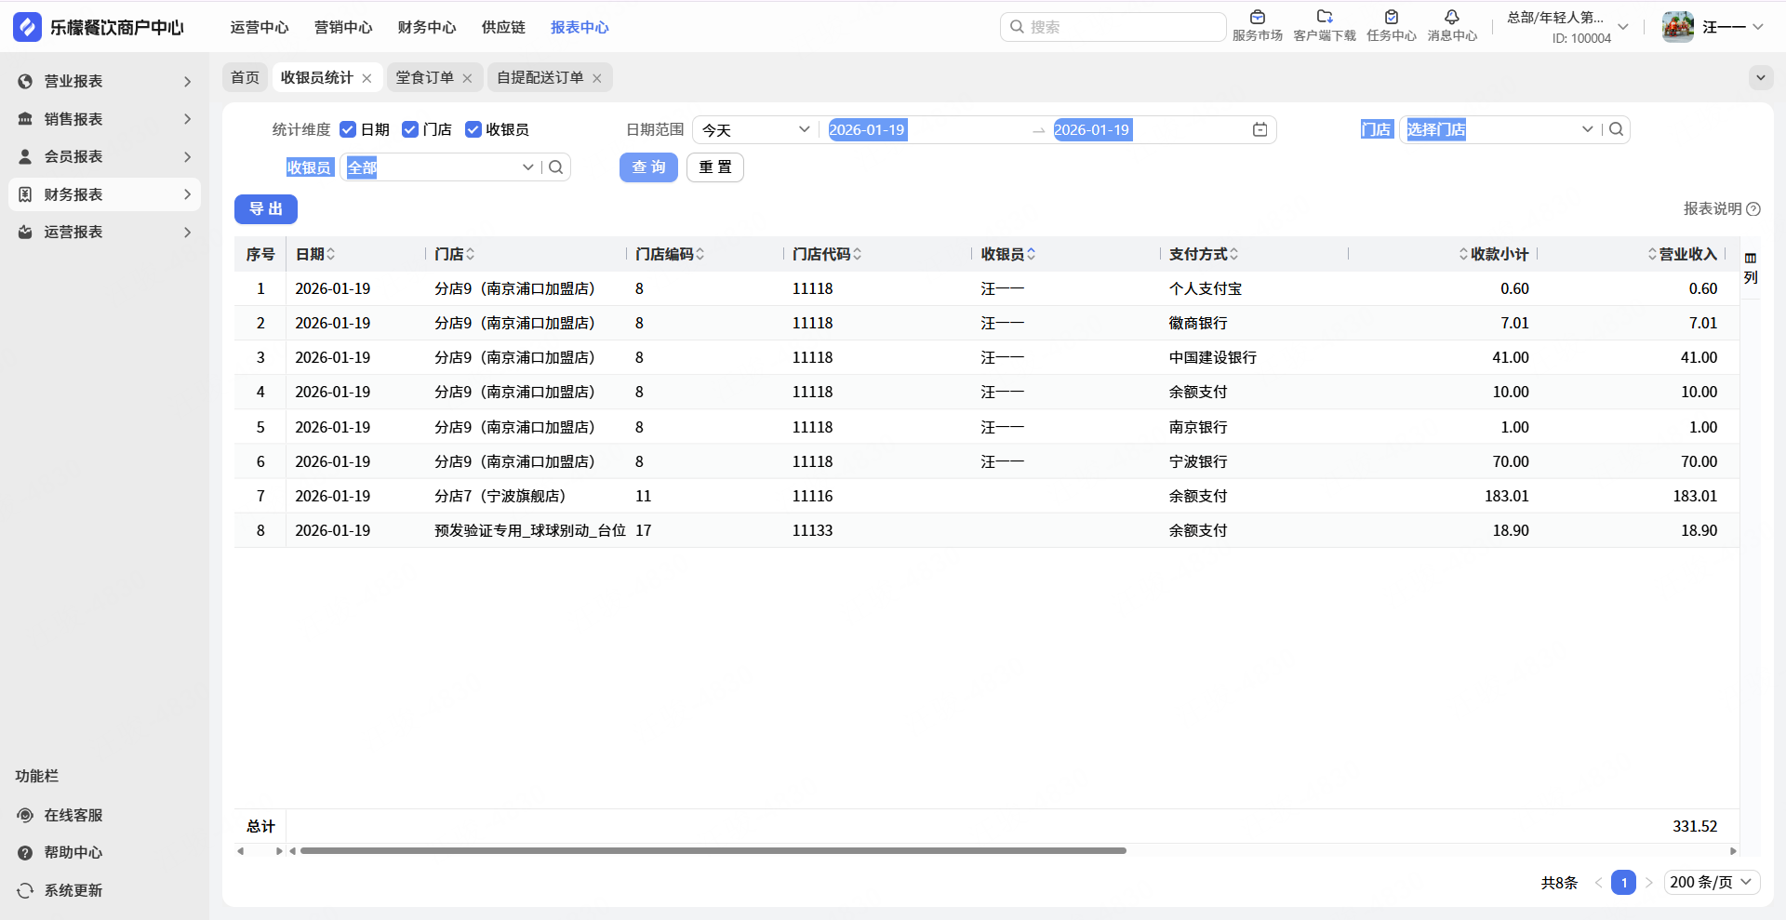The width and height of the screenshot is (1786, 920).
Task: Open the 服务市场 service market icon
Action: pyautogui.click(x=1257, y=19)
